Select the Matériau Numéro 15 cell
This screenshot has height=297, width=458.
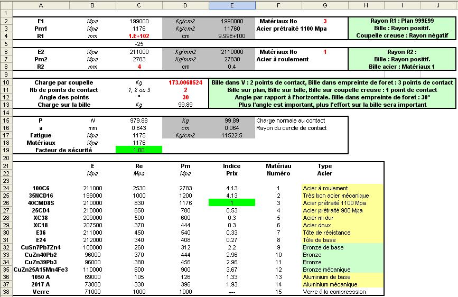coord(278,292)
